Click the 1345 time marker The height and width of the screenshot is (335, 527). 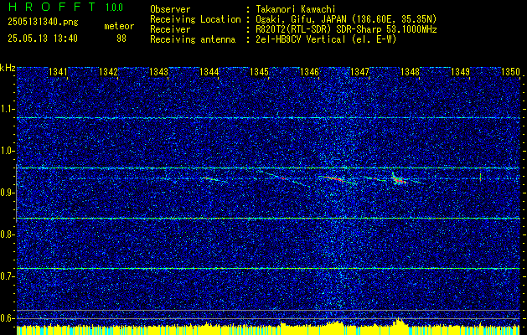pos(259,72)
